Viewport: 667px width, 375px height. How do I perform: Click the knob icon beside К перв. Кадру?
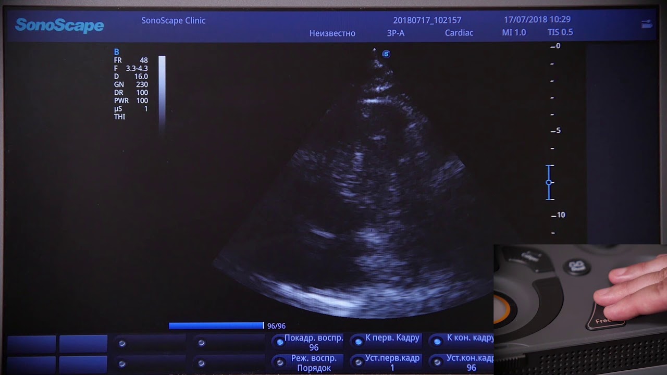pos(359,342)
